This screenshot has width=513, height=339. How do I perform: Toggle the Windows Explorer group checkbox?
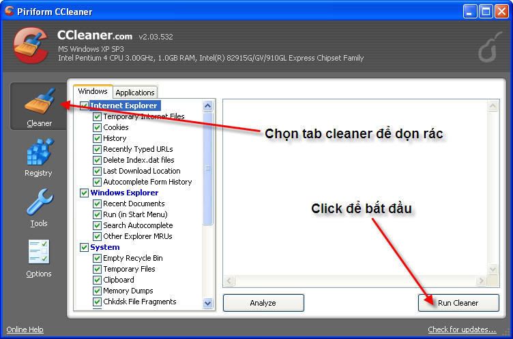coord(84,193)
